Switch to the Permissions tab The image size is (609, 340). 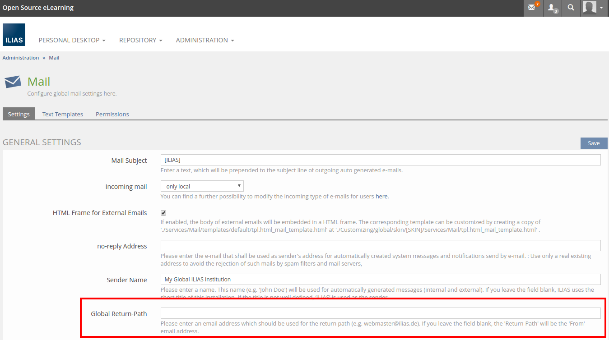112,114
